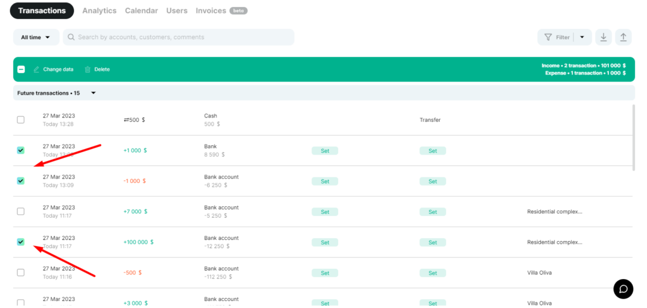647x308 pixels.
Task: Click Residential complex… in +7 000 $ row
Action: pyautogui.click(x=555, y=211)
